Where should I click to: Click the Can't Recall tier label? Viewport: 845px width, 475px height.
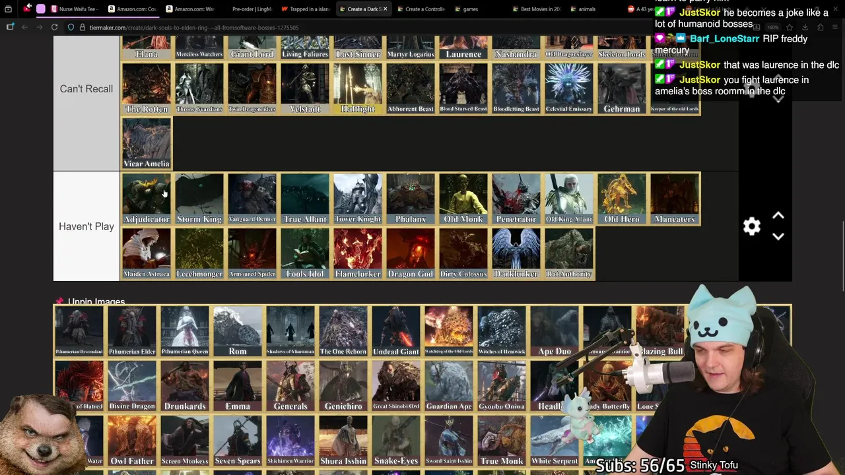(x=86, y=88)
